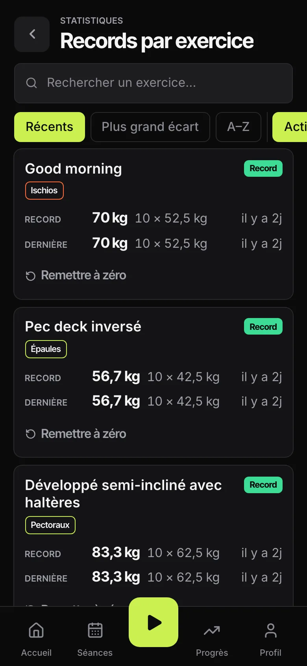Open the Développé semi-incliné avec haltères card
307x666 pixels.
point(153,536)
